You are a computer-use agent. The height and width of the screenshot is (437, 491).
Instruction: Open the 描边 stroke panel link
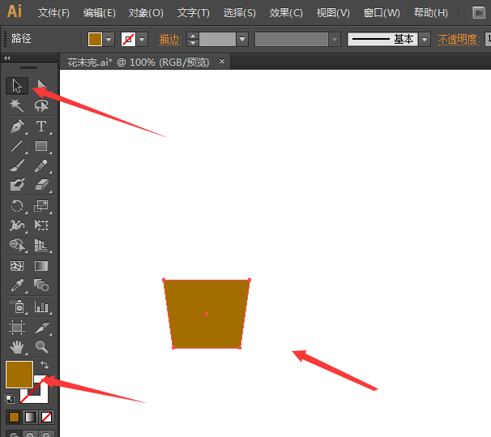[x=170, y=40]
